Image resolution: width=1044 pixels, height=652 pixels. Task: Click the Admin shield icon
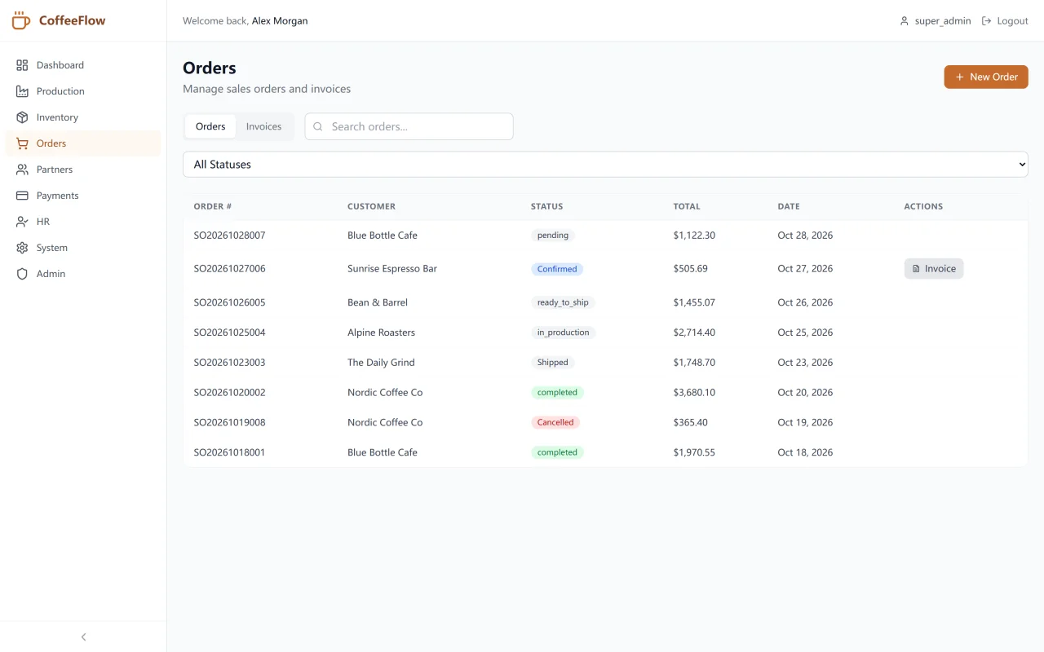22,274
